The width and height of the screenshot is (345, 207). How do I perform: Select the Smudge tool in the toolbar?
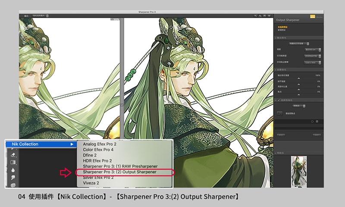point(13,177)
